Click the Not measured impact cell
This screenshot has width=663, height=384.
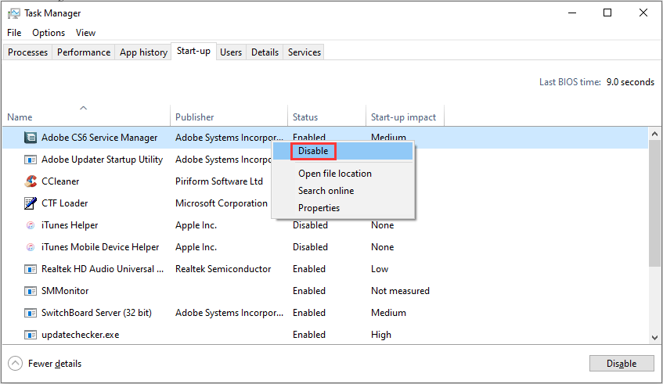[x=401, y=291]
